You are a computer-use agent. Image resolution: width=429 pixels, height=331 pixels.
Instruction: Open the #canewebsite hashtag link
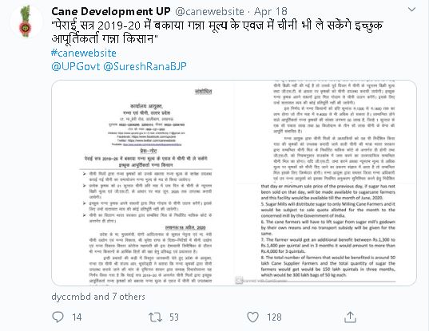[84, 53]
